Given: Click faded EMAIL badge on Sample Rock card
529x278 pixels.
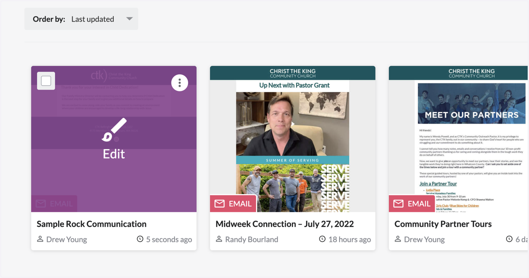Looking at the screenshot, I should coord(54,203).
